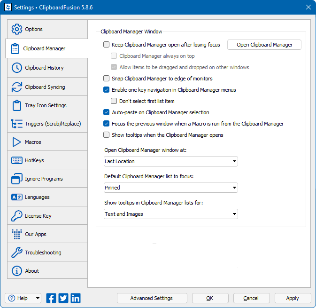The image size is (316, 308).
Task: Click the Help question mark icon
Action: (x=12, y=298)
